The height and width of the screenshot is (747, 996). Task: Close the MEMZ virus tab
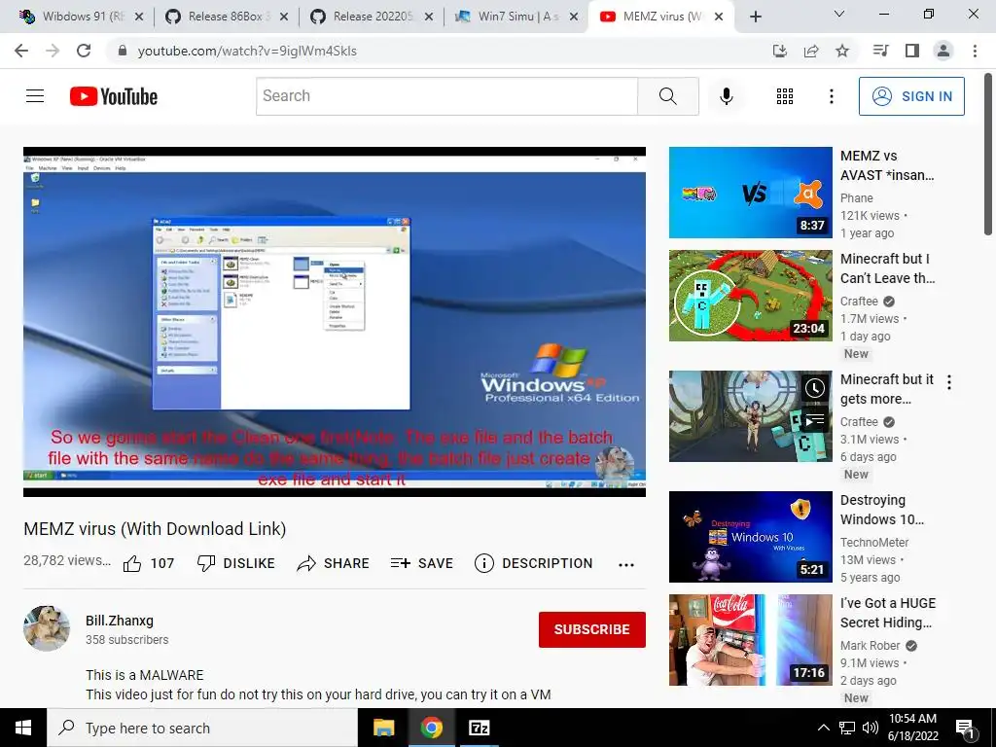coord(719,17)
